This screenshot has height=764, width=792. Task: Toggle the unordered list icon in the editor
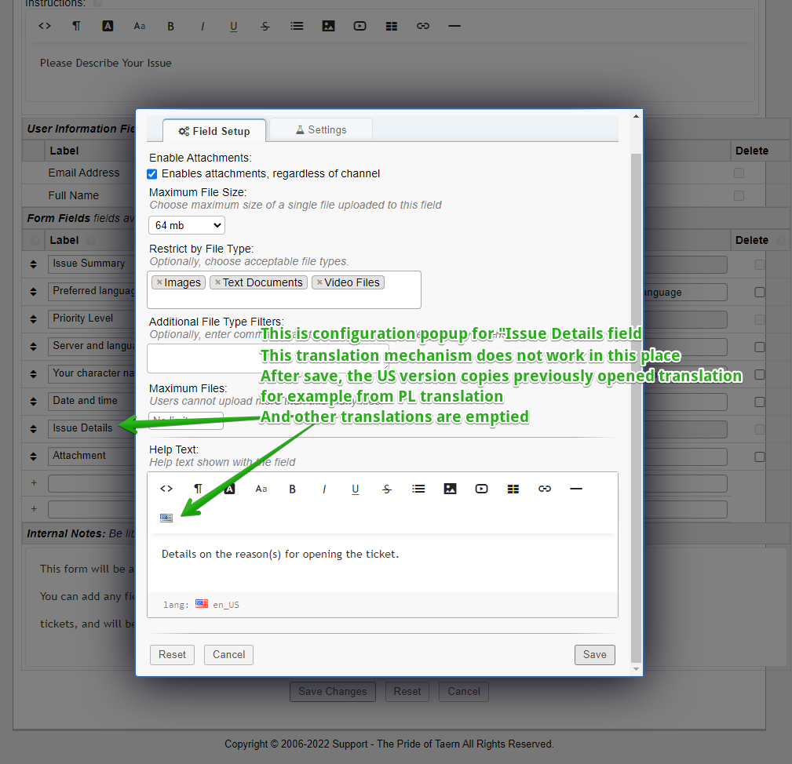tap(418, 488)
